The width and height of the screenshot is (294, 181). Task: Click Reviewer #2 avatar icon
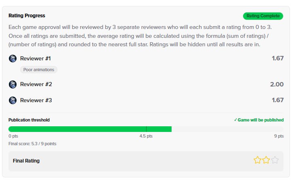(13, 84)
